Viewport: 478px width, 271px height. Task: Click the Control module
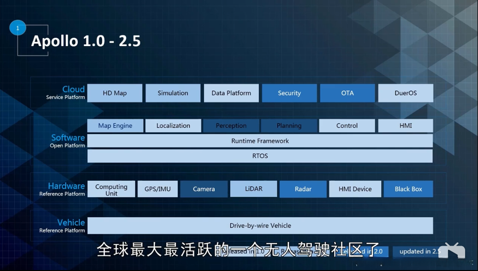point(347,126)
